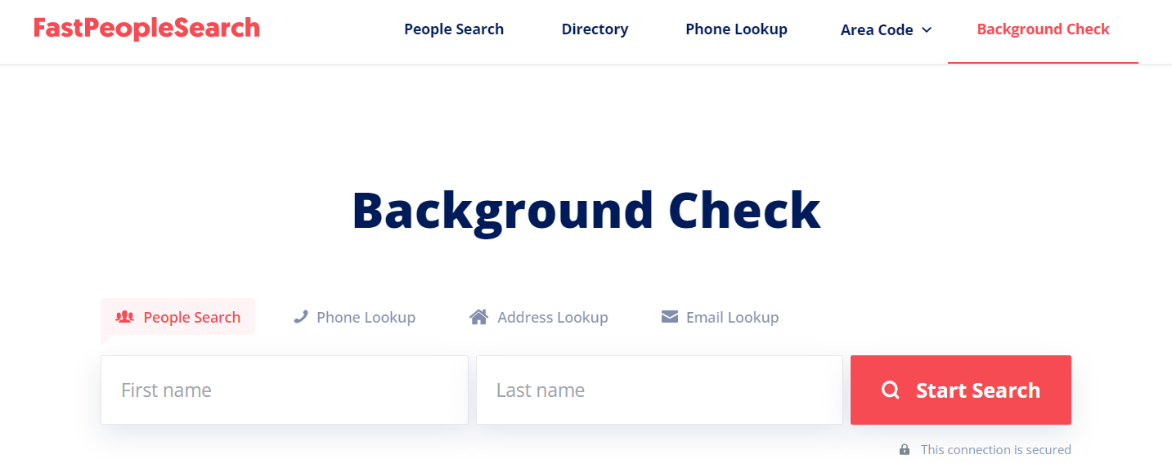Open Phone Lookup from the top navigation
Image resolution: width=1172 pixels, height=468 pixels.
pyautogui.click(x=736, y=29)
